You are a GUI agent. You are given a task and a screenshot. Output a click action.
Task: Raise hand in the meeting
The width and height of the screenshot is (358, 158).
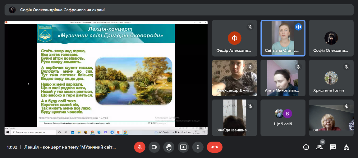[169, 147]
